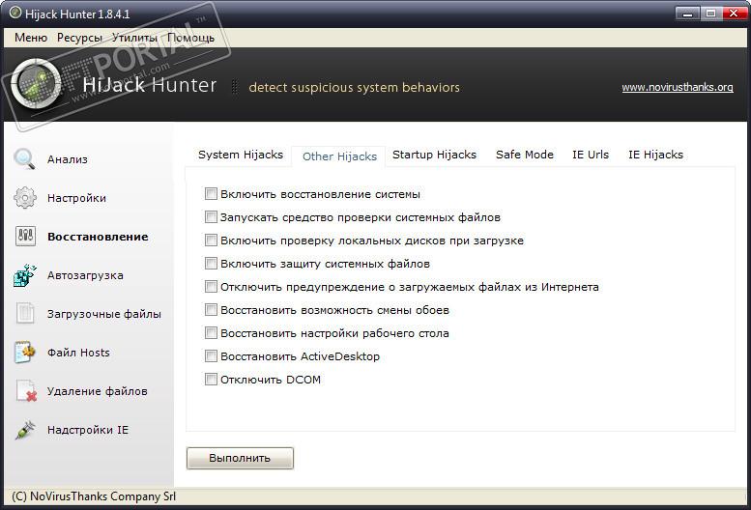This screenshot has height=510, width=751.
Task: Click NoVirusThanks Company Srl status text
Action: [x=94, y=496]
